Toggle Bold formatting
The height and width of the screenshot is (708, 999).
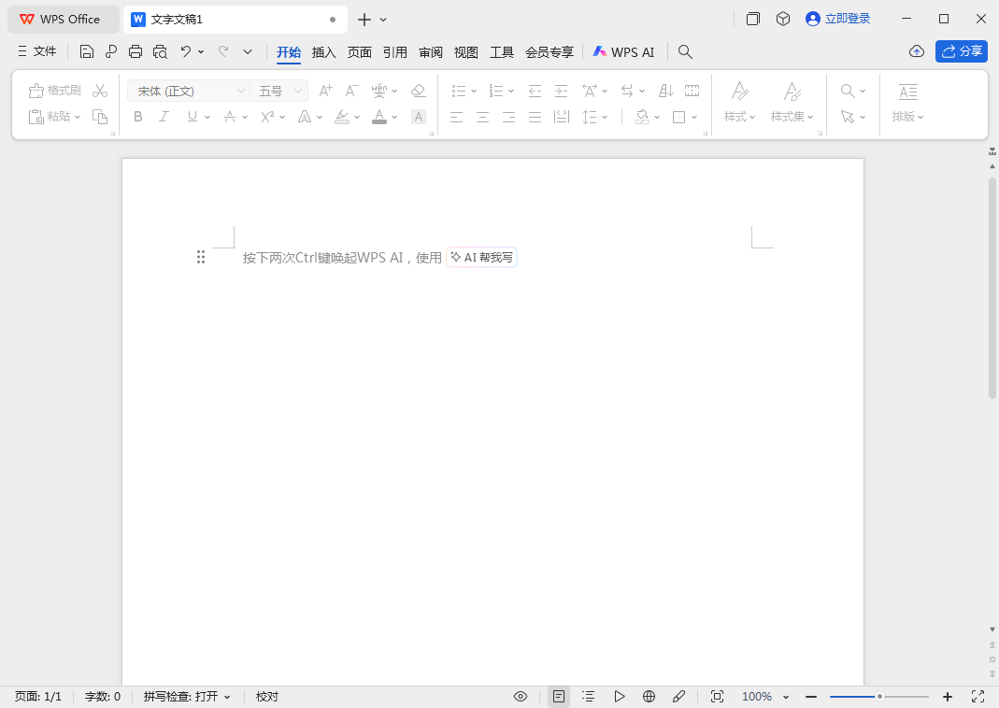(x=138, y=117)
